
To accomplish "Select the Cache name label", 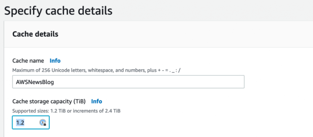I will (28, 61).
